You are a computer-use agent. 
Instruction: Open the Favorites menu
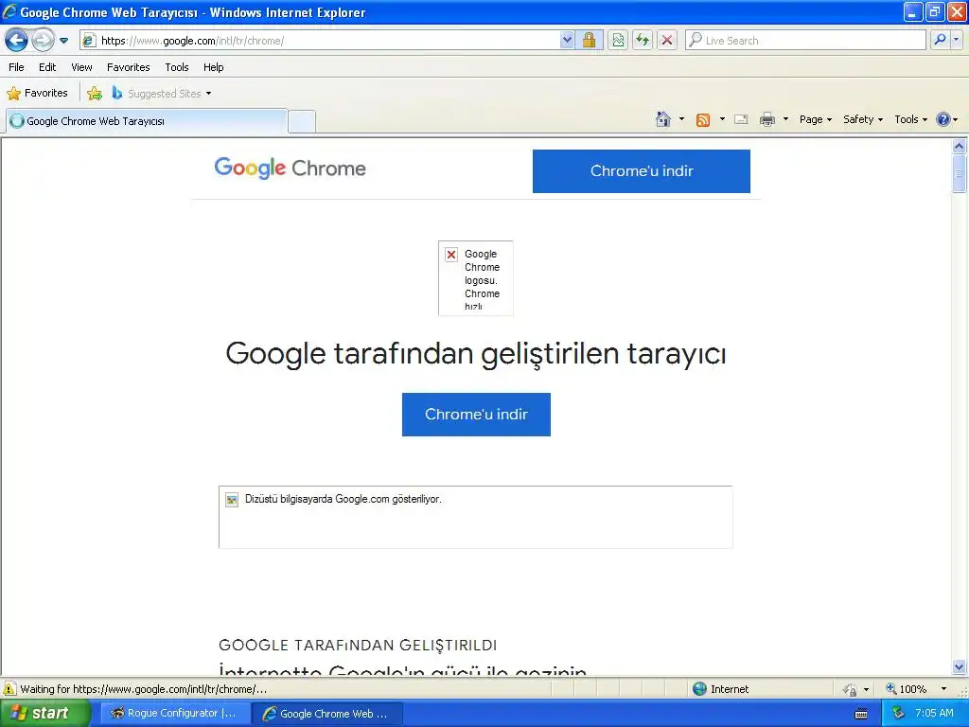(x=129, y=67)
